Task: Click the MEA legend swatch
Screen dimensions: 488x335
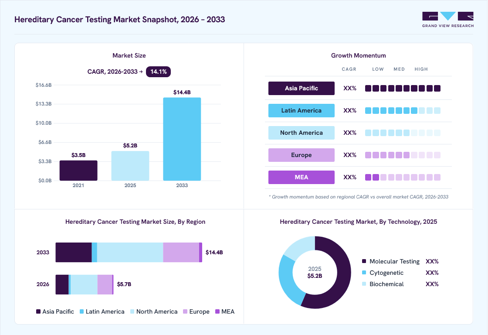Action: click(x=217, y=311)
